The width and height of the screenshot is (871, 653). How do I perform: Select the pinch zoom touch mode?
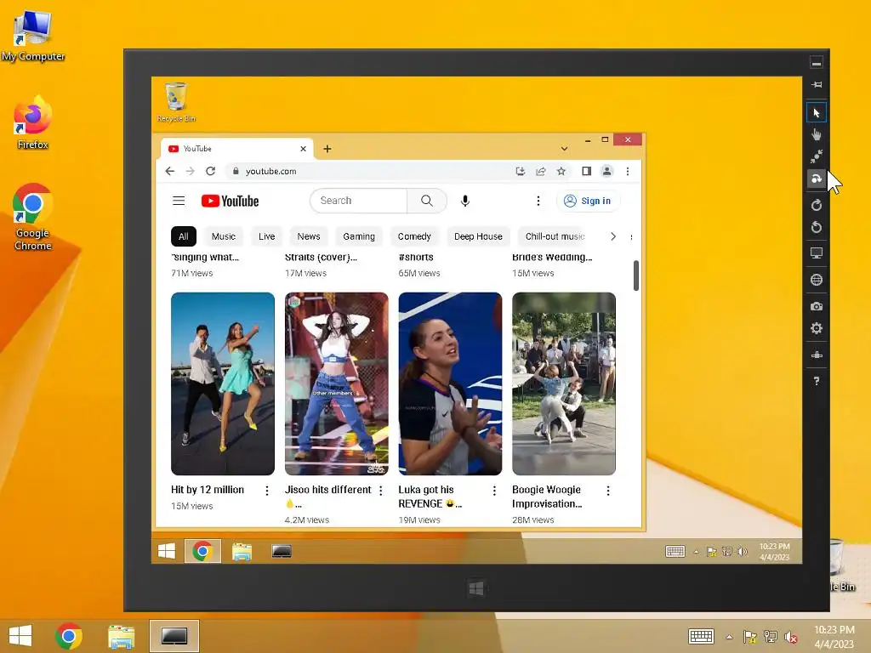tap(816, 157)
